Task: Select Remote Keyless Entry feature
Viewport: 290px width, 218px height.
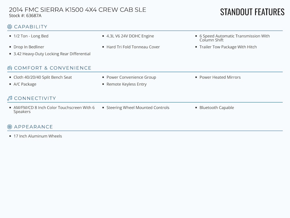Action: (x=126, y=84)
